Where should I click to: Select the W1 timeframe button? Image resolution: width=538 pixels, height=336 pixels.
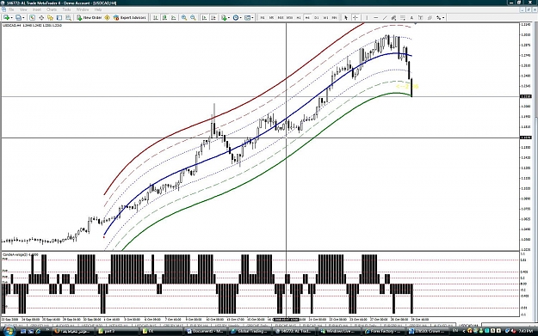(x=325, y=17)
